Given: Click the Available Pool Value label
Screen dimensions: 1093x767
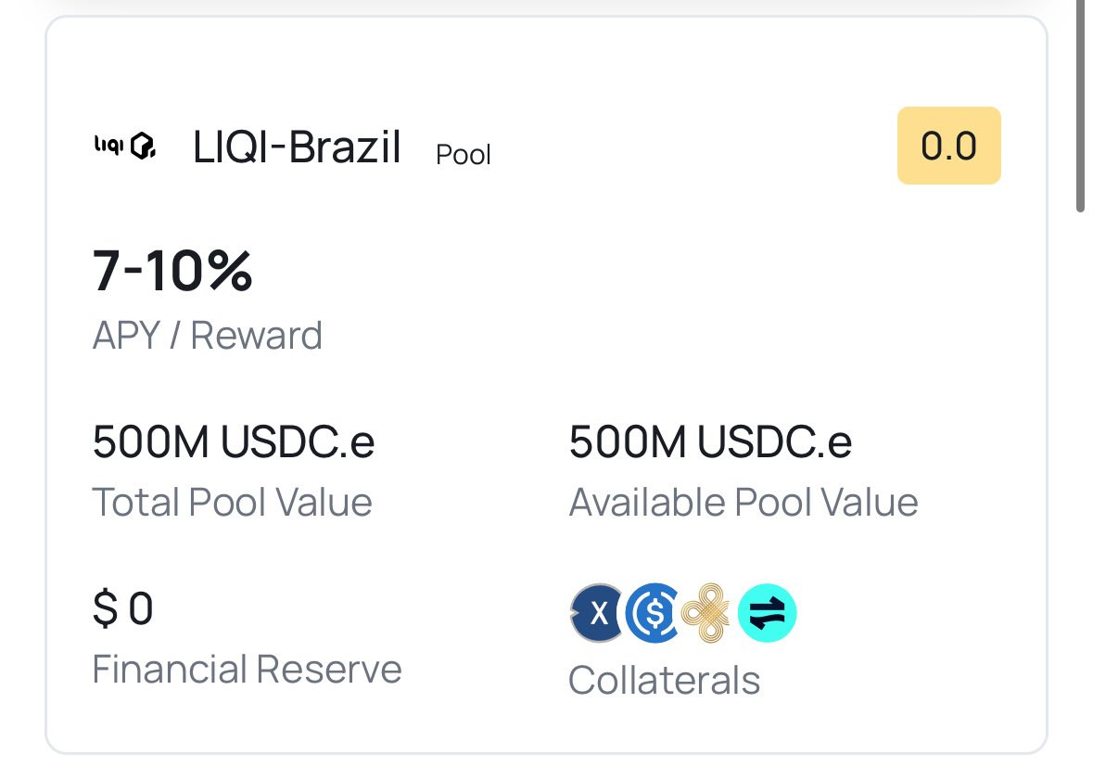Looking at the screenshot, I should pyautogui.click(x=743, y=502).
